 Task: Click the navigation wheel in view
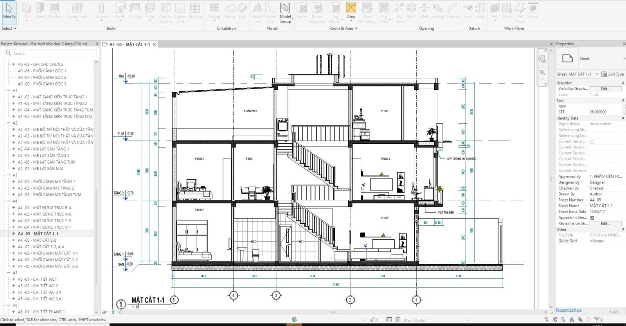coord(542,59)
